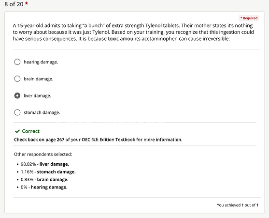Select the hearing damage radio button
269x218 pixels.
pyautogui.click(x=17, y=62)
